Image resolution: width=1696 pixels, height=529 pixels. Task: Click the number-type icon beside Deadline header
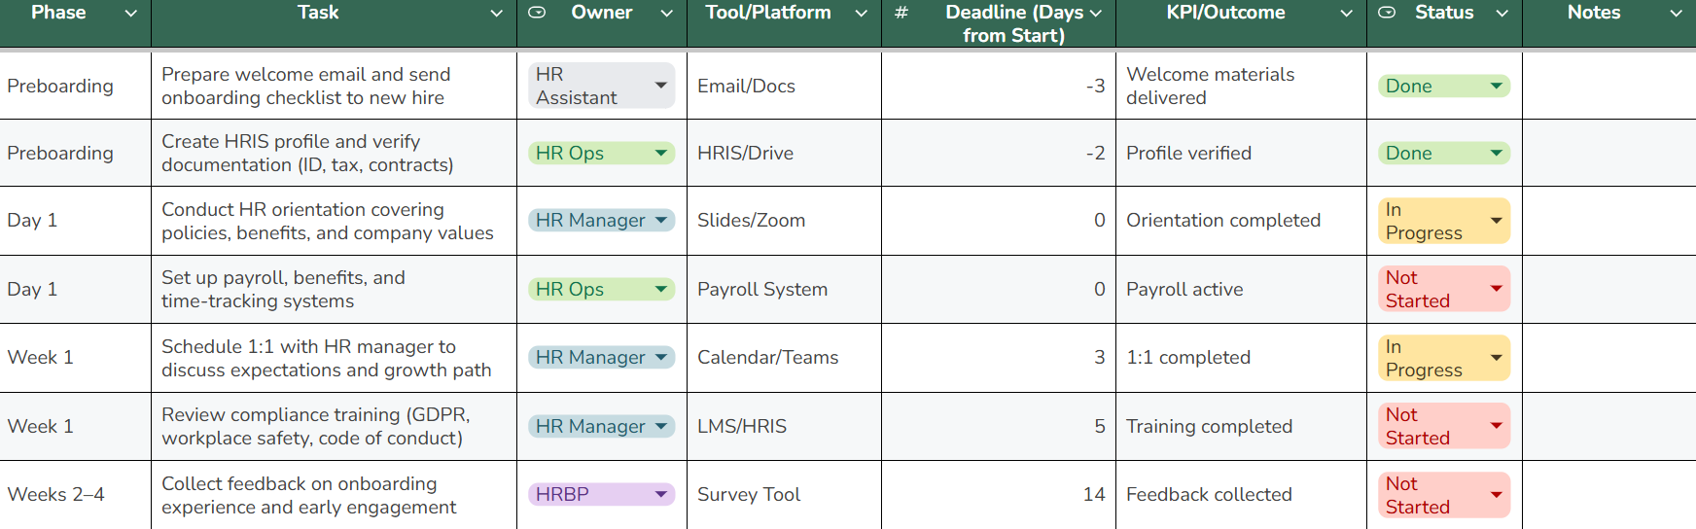(x=901, y=13)
